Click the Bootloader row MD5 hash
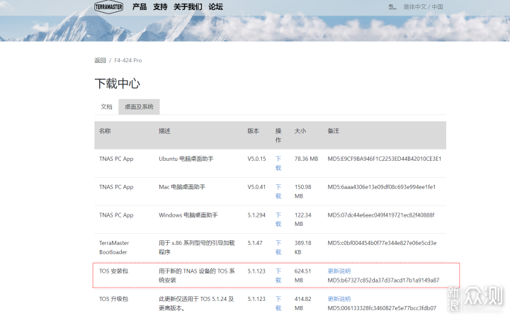Viewport: 510px width, 318px height. pos(382,243)
